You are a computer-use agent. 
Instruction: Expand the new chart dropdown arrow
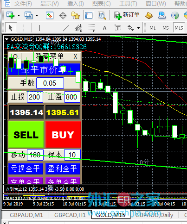19,15
